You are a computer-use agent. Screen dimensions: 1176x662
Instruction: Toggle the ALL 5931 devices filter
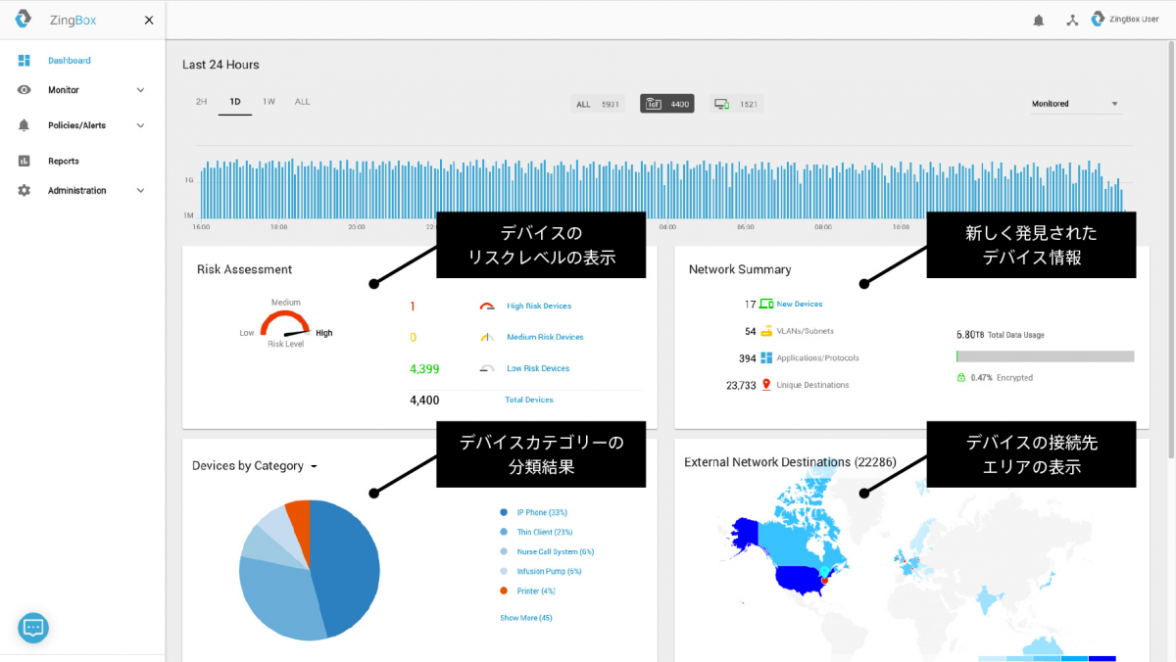pos(598,104)
